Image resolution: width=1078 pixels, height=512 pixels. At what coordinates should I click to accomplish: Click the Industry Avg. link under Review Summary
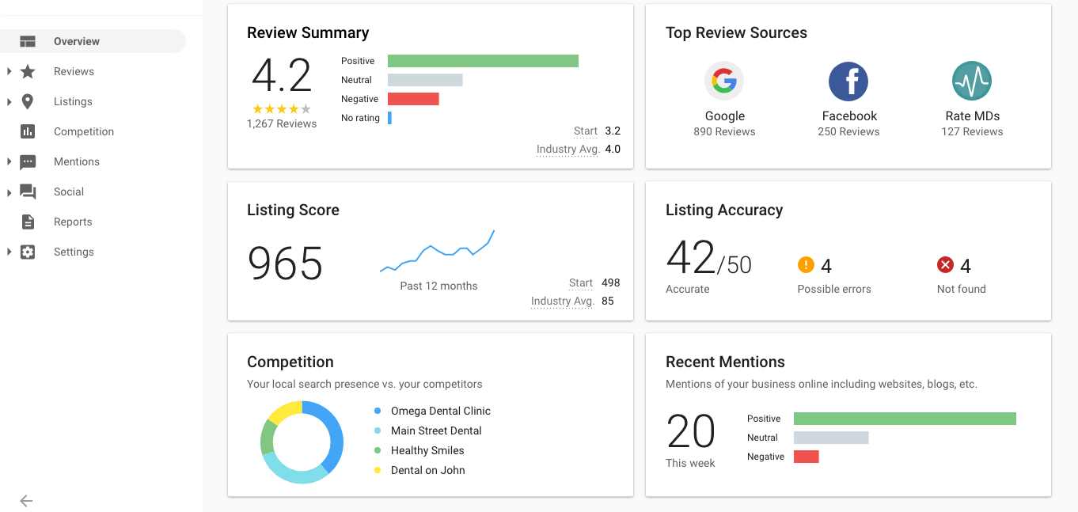point(567,150)
